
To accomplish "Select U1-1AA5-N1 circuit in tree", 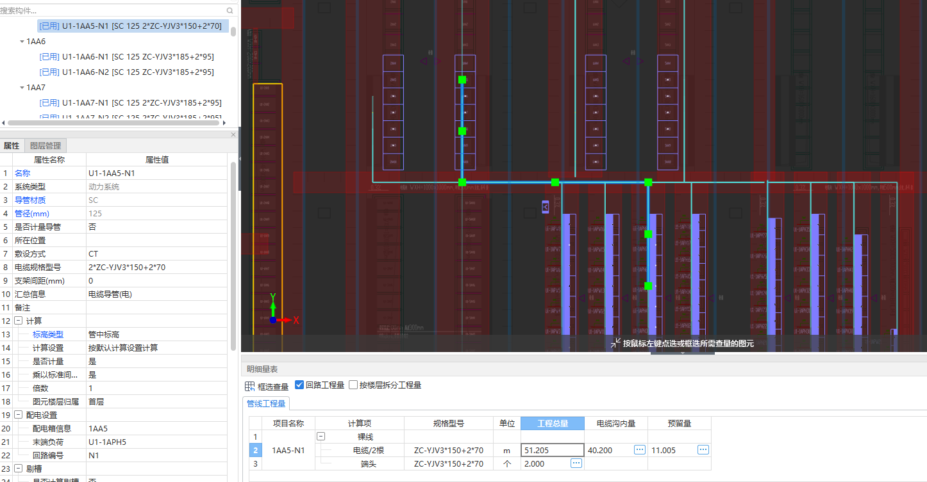I will coord(133,26).
